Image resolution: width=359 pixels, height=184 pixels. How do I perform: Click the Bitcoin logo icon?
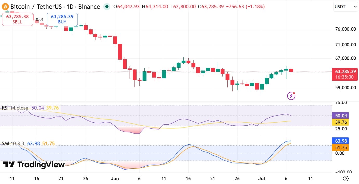tap(5, 7)
